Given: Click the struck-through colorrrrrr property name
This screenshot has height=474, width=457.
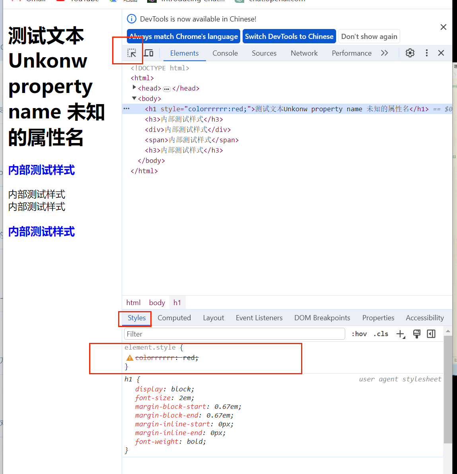Looking at the screenshot, I should tap(154, 358).
